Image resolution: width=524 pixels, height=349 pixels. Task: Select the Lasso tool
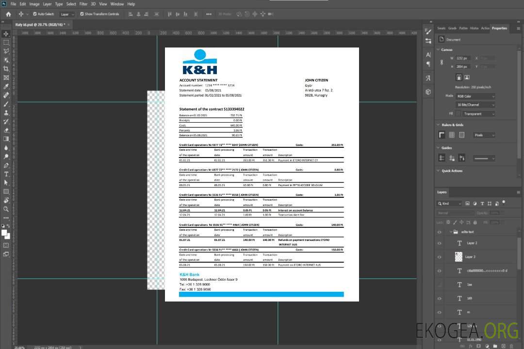[6, 51]
